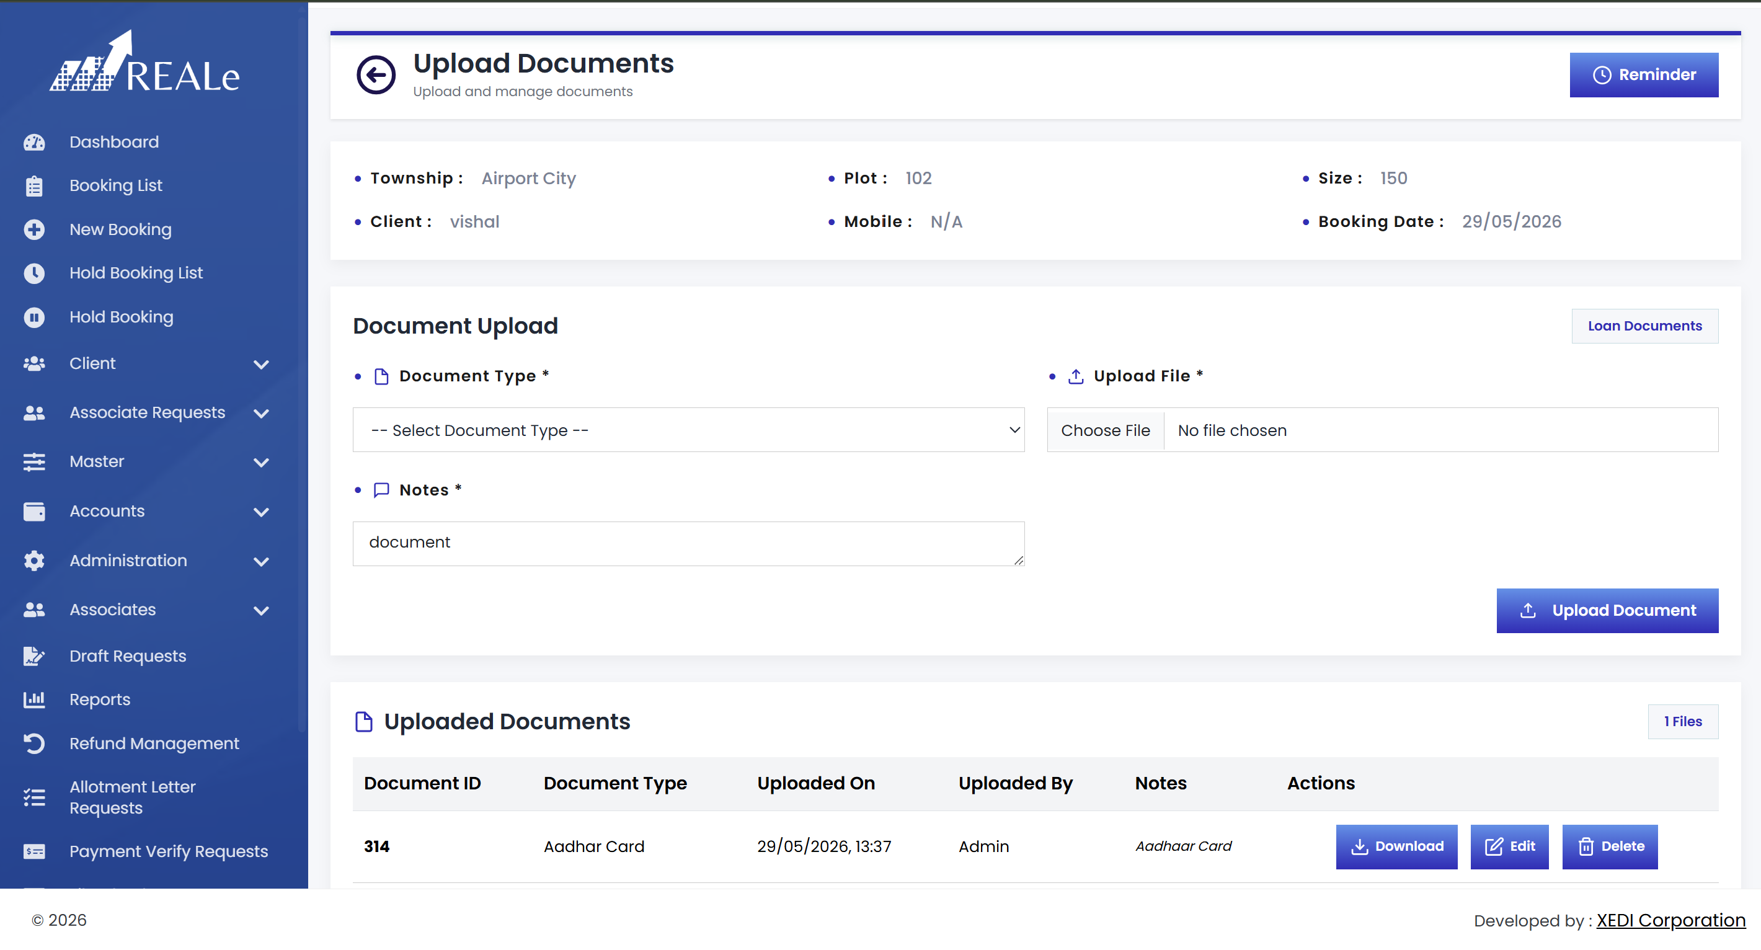Click the Draft Requests pen icon
This screenshot has height=950, width=1761.
[x=34, y=656]
